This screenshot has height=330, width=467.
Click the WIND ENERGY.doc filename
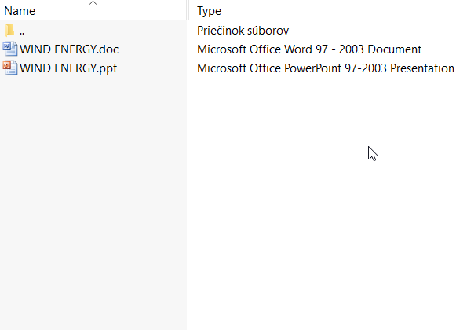(69, 49)
